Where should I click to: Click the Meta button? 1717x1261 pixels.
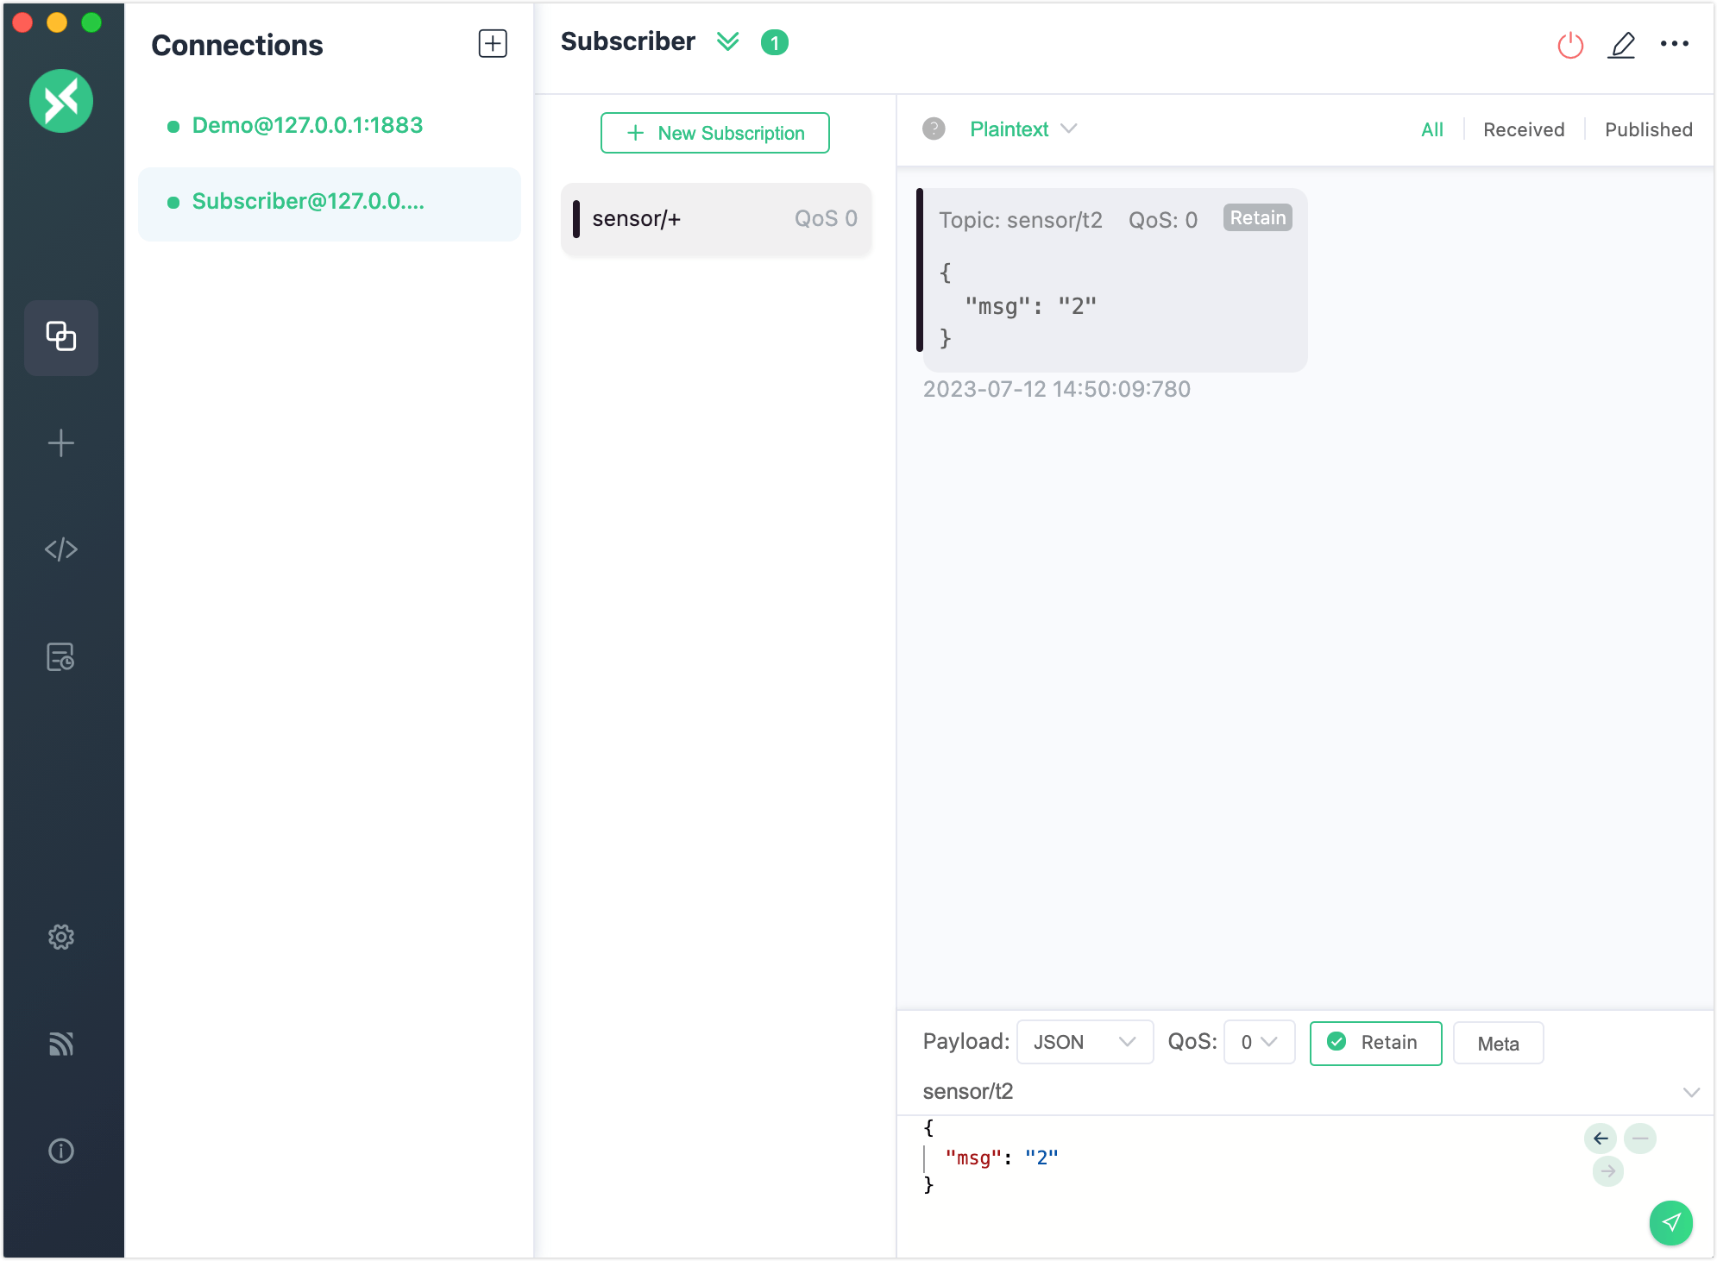[1497, 1044]
